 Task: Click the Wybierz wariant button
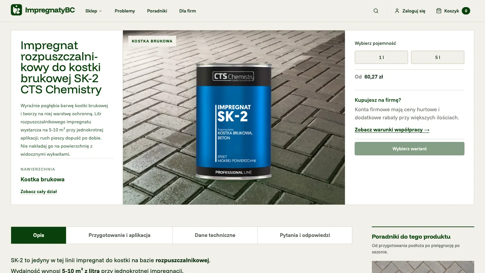click(x=410, y=149)
